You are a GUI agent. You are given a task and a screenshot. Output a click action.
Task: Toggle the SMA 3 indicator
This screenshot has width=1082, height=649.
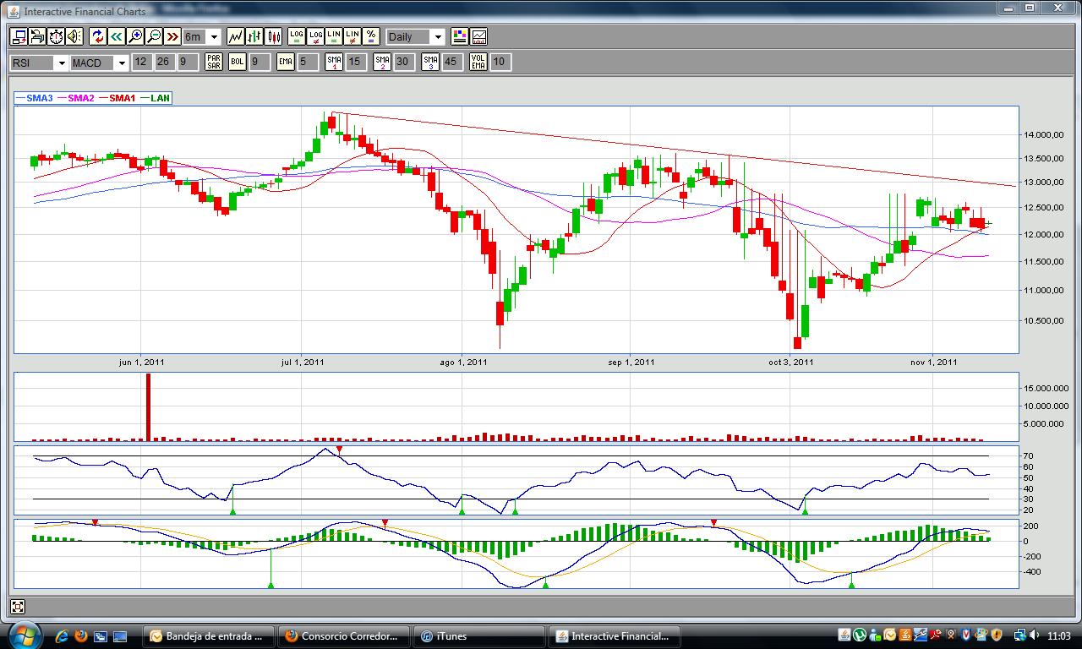tap(430, 62)
